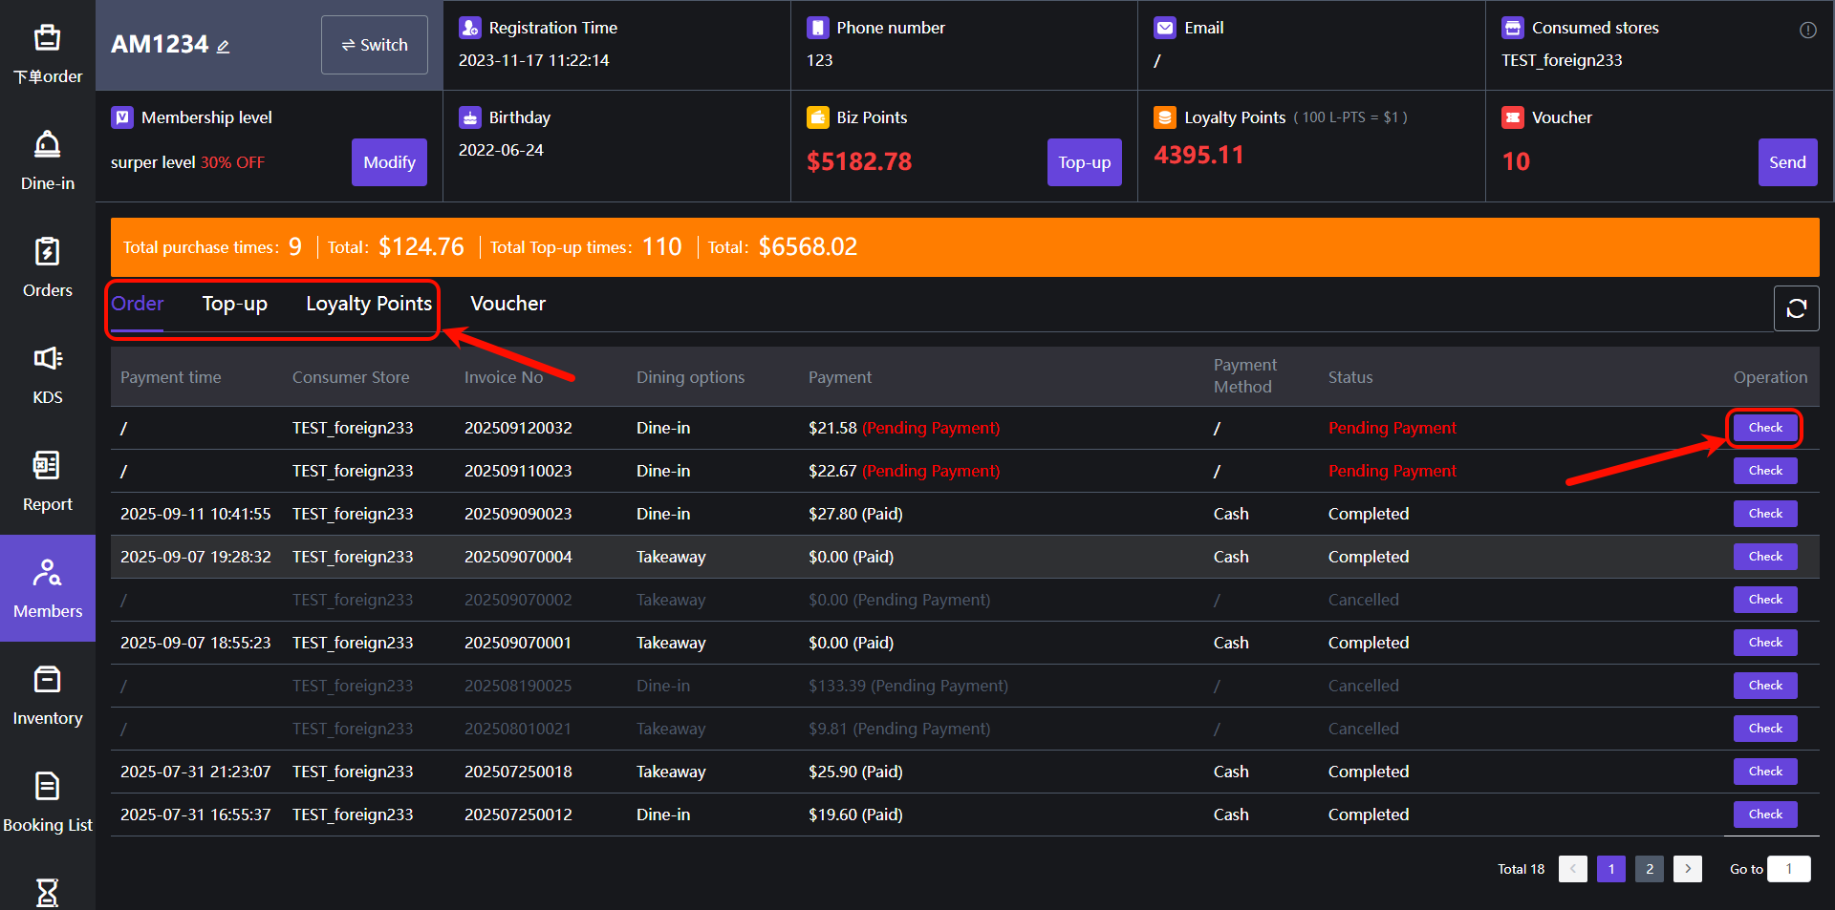Click the refresh icon above the table
Image resolution: width=1835 pixels, height=910 pixels.
[x=1796, y=308]
